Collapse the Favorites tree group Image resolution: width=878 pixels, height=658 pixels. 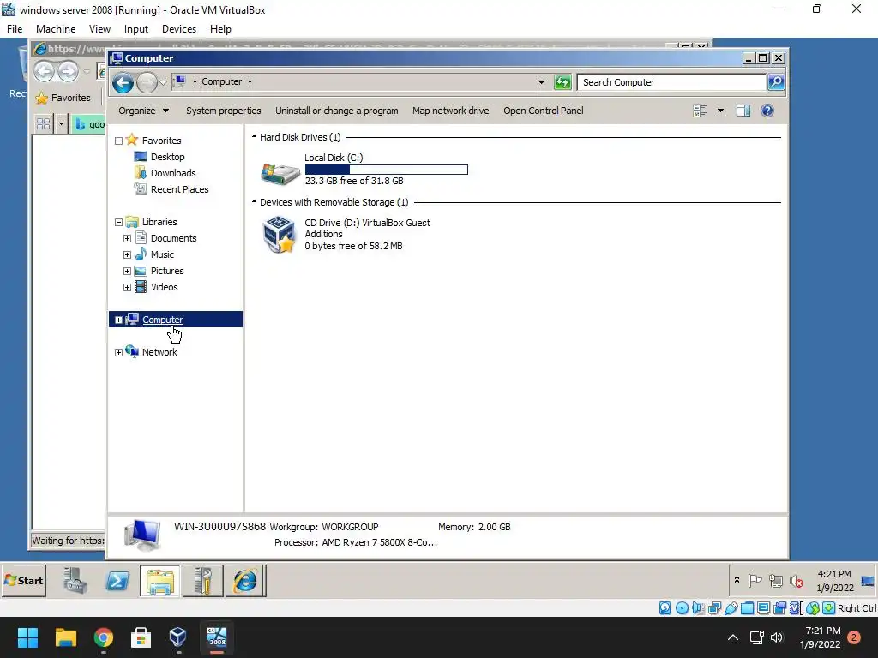pos(118,141)
